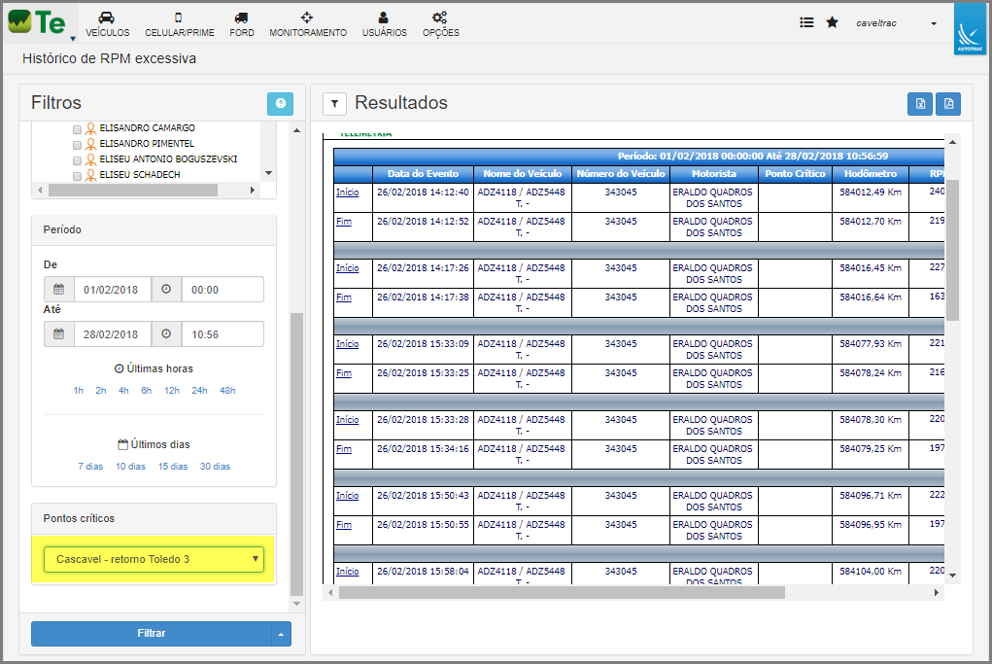Select the last 24h shortcut
This screenshot has width=992, height=664.
click(199, 391)
